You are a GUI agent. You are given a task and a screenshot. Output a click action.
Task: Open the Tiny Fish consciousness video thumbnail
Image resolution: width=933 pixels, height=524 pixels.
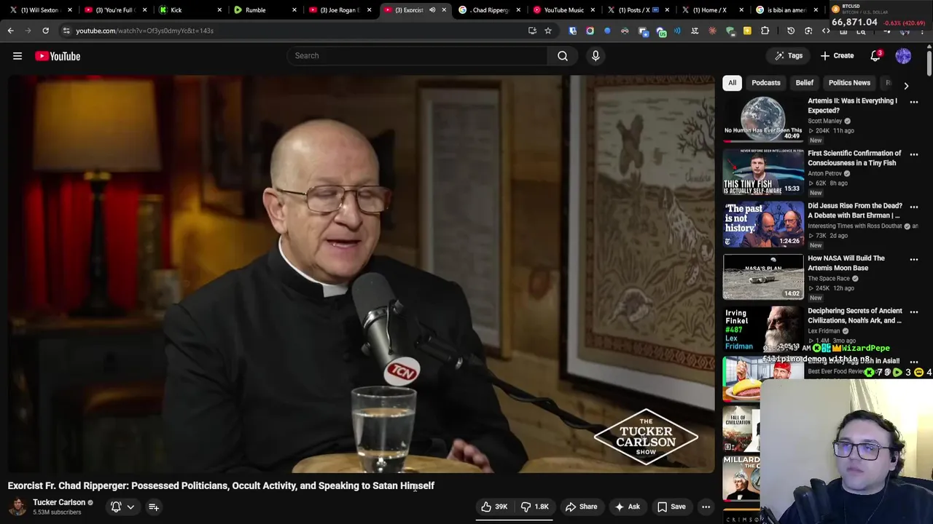coord(763,172)
